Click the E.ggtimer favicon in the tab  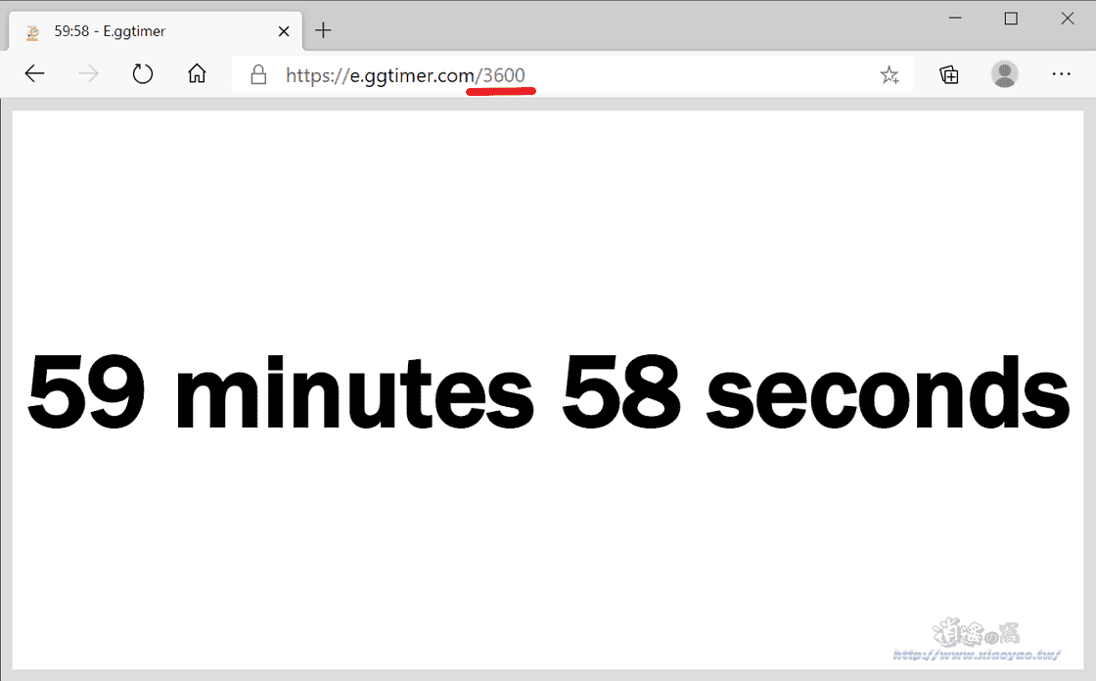tap(33, 32)
